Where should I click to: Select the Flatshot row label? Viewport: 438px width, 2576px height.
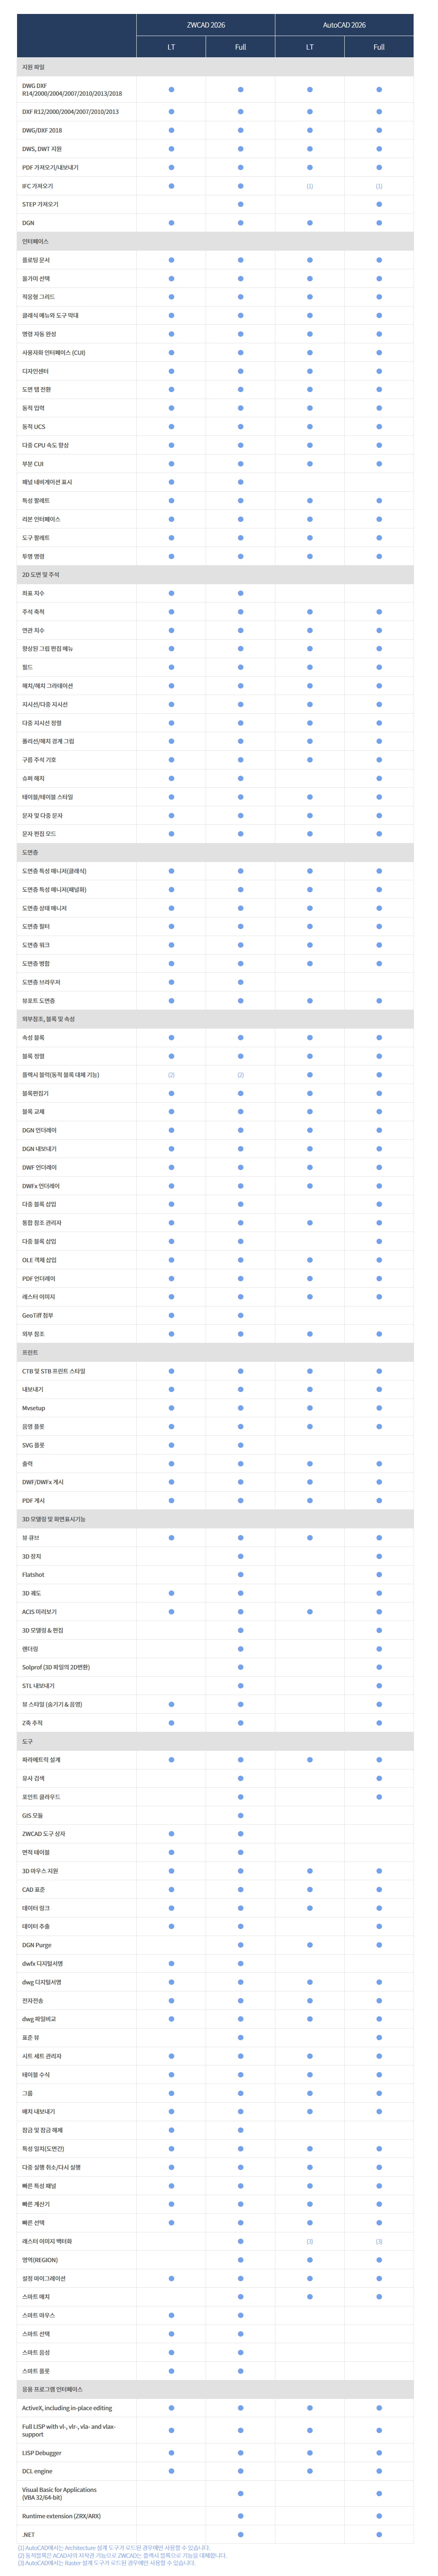point(33,1575)
